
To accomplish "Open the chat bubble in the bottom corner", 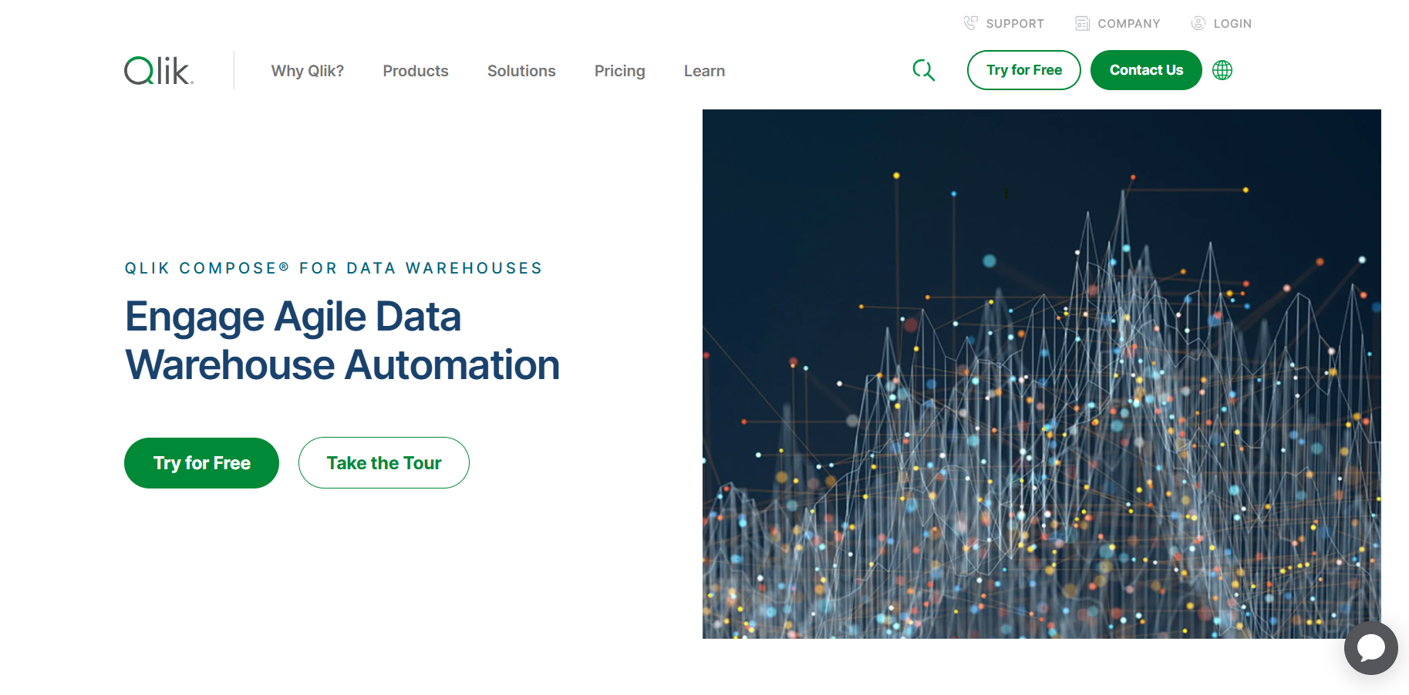I will [1371, 648].
